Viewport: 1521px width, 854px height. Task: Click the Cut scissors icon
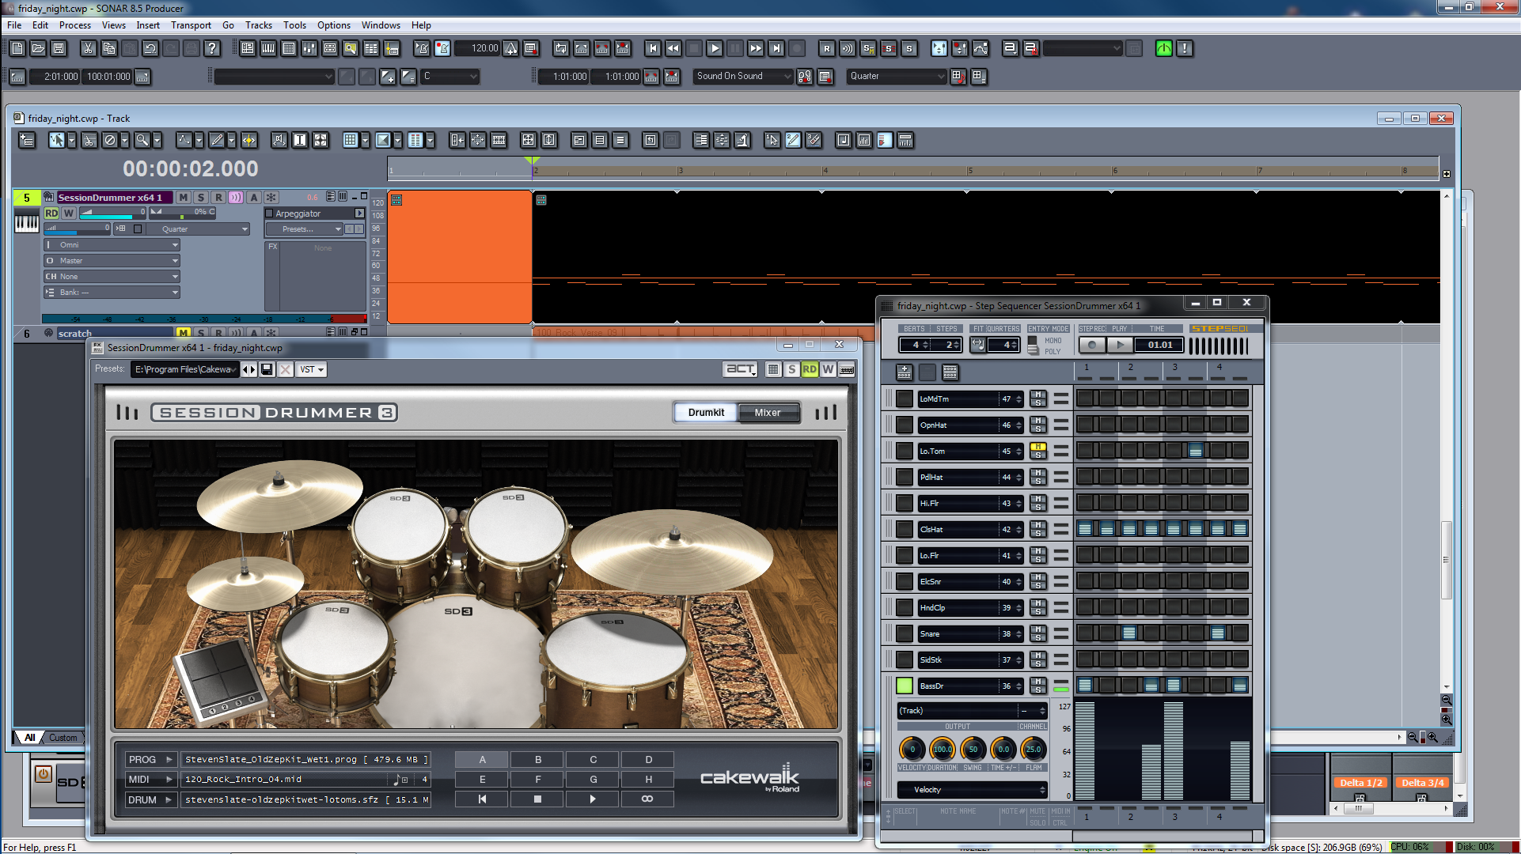[x=88, y=48]
